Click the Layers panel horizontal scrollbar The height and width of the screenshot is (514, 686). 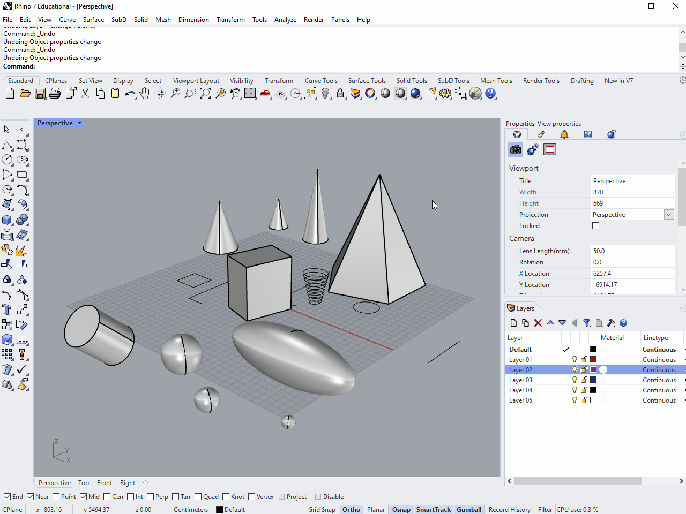coord(578,481)
